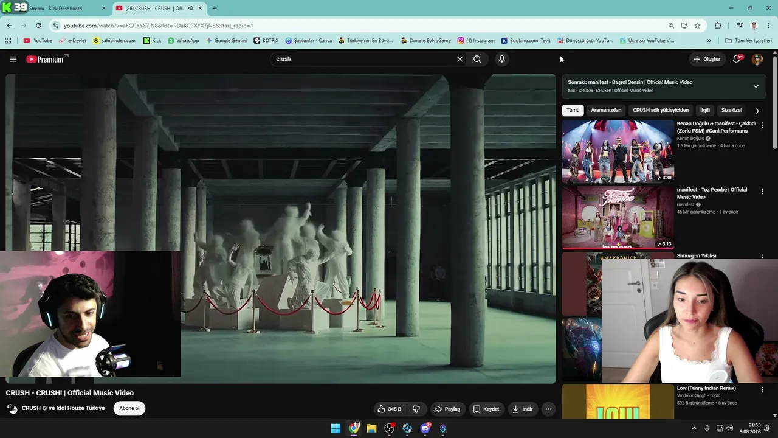Select the Tümü filter chip

tap(573, 110)
